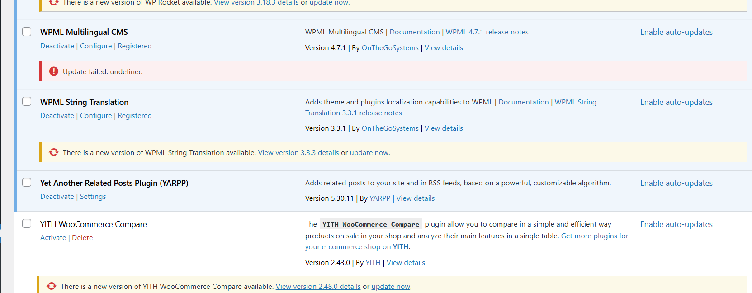The height and width of the screenshot is (293, 752).
Task: Click update now for WP Rocket
Action: click(x=329, y=3)
